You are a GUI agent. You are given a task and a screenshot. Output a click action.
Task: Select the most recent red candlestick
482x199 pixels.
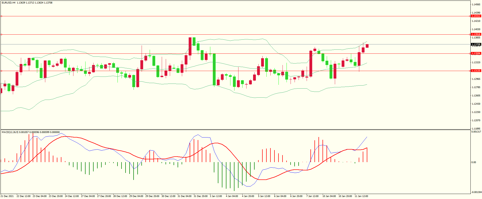click(367, 46)
